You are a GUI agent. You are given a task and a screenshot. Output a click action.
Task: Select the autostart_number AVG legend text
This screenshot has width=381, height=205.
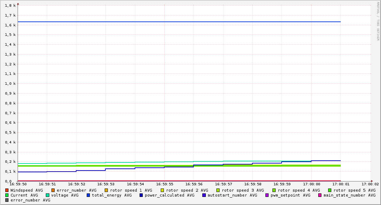click(x=232, y=195)
